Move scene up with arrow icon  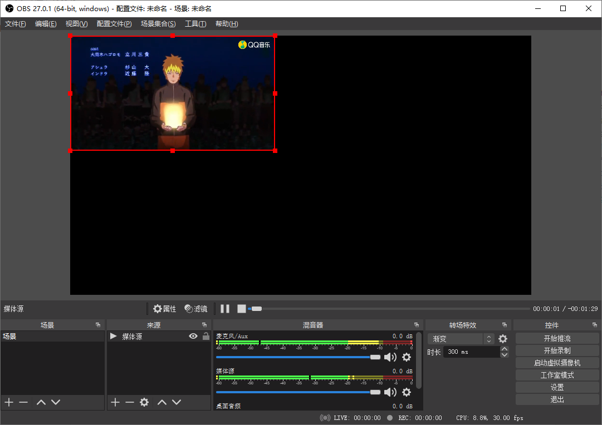pos(41,402)
